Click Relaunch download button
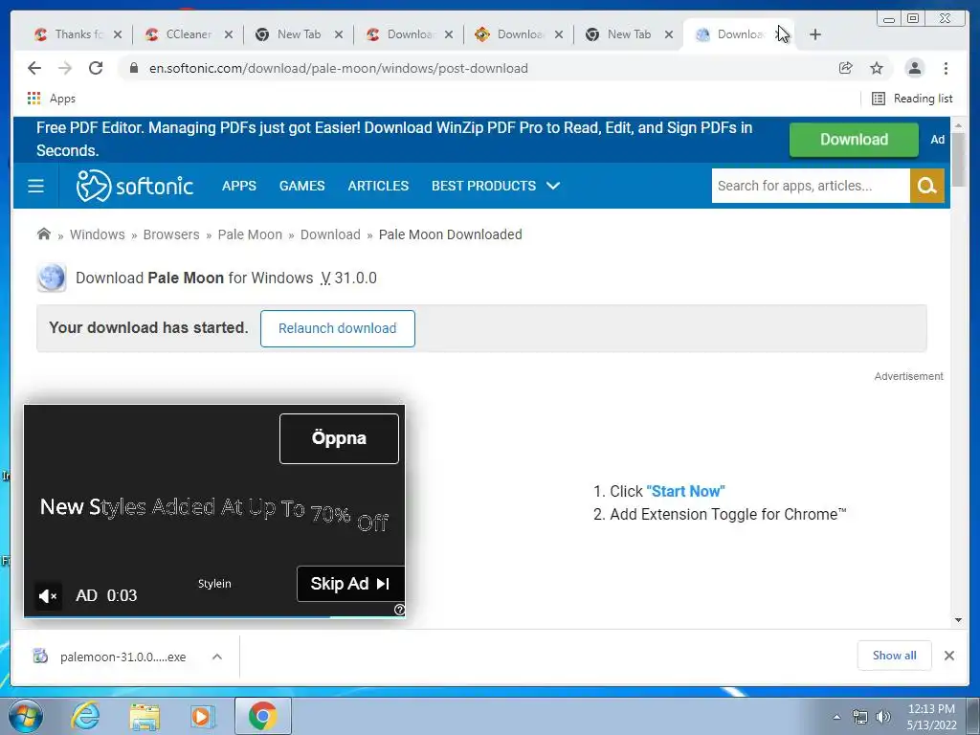This screenshot has width=980, height=735. [x=338, y=328]
